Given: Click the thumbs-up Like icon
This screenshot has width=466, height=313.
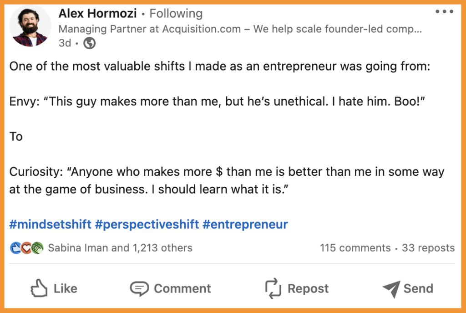Looking at the screenshot, I should point(39,288).
